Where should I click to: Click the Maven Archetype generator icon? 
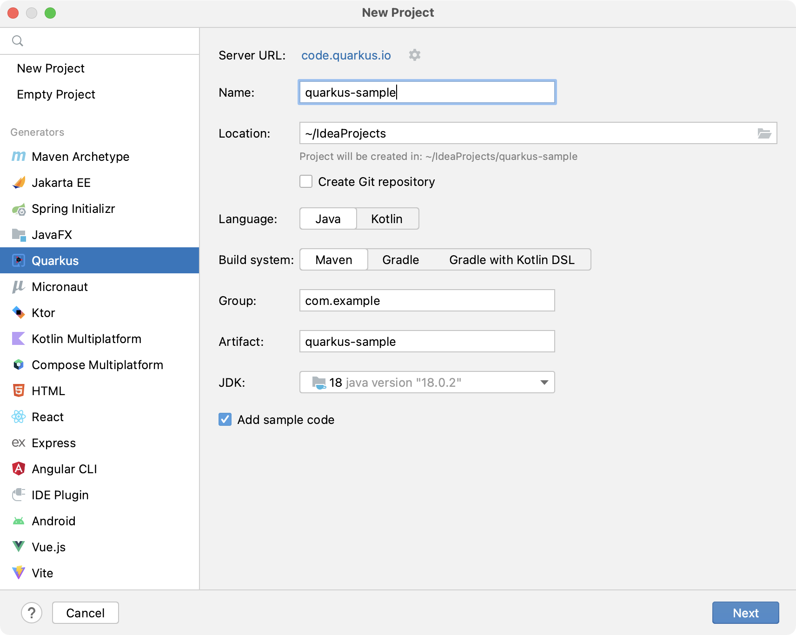pyautogui.click(x=19, y=157)
